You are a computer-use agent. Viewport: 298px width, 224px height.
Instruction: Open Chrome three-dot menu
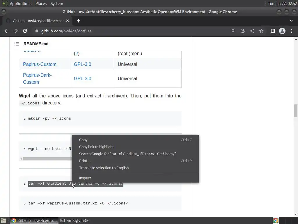click(292, 31)
